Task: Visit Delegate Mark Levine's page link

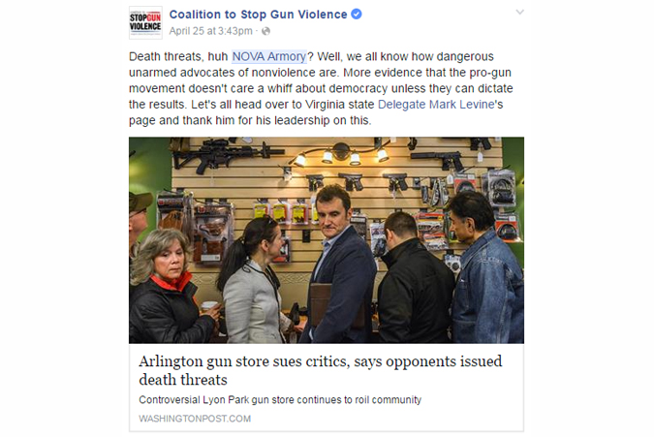Action: click(x=436, y=105)
